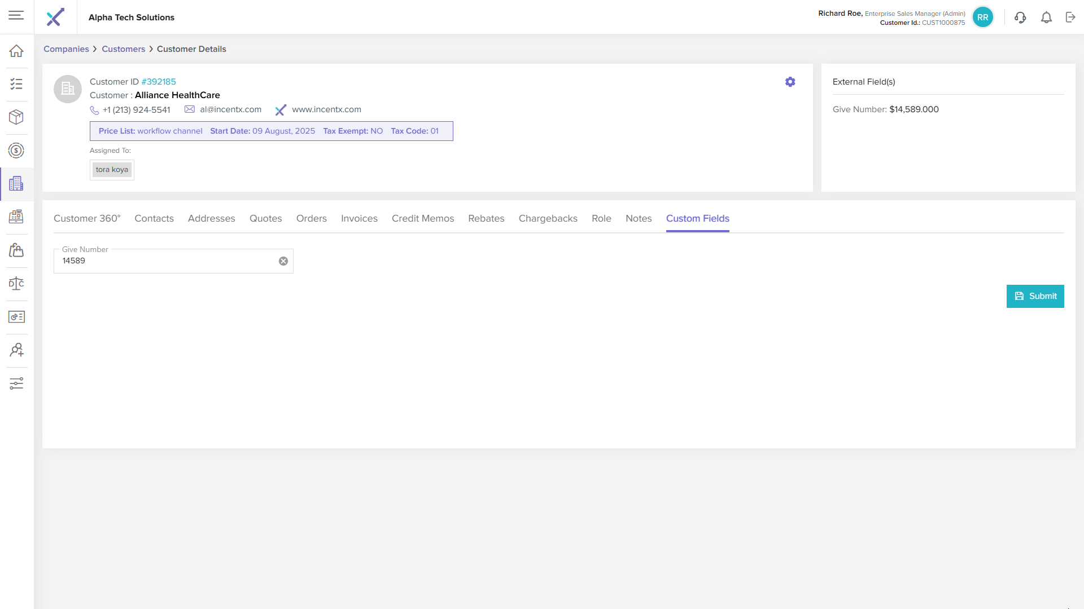Select the Customer 360° tab

[x=87, y=218]
